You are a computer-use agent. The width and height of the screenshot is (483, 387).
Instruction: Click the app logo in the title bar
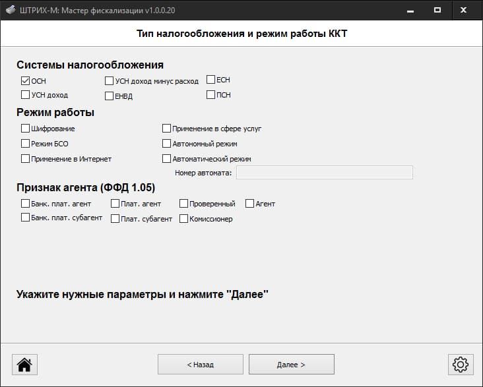pos(11,10)
